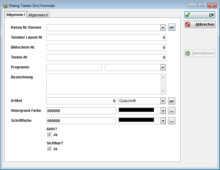Click Bezeichnung scrollbar up arrow

pyautogui.click(x=163, y=77)
